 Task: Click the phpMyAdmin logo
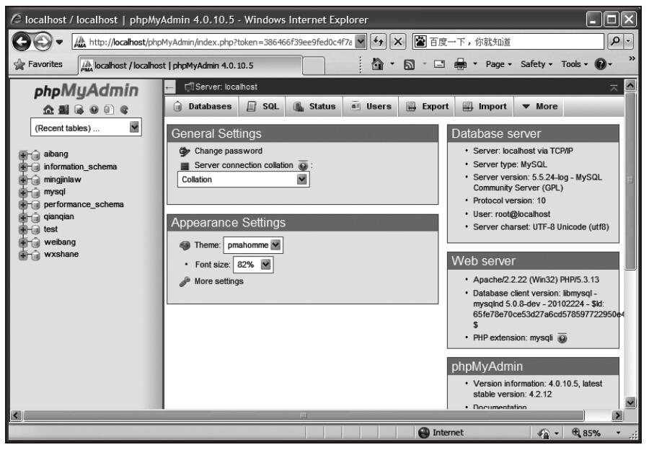[x=86, y=91]
